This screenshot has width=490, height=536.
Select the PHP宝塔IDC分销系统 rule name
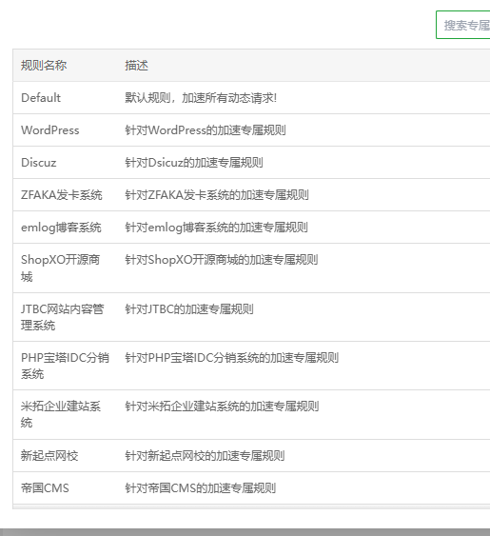[x=65, y=366]
